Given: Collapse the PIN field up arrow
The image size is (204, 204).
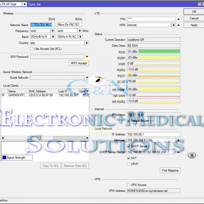Looking at the screenshot, I should (x=178, y=19).
